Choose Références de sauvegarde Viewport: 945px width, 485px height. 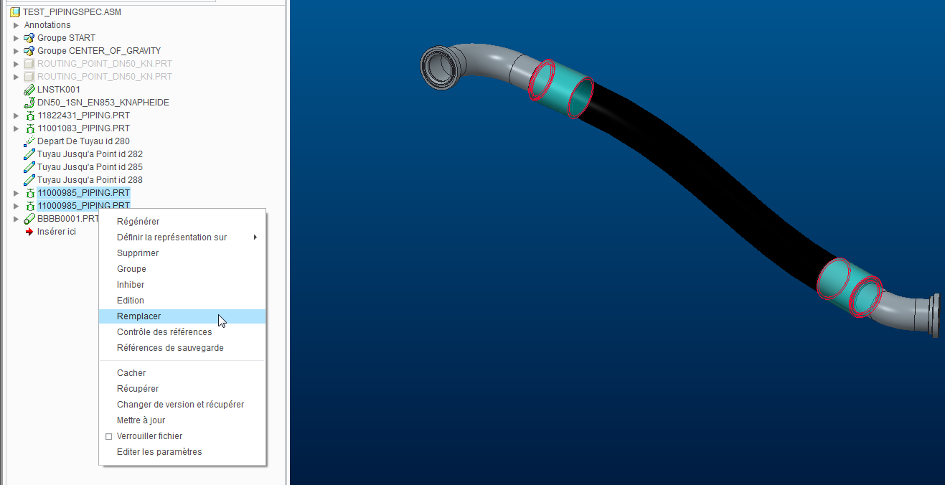point(170,348)
